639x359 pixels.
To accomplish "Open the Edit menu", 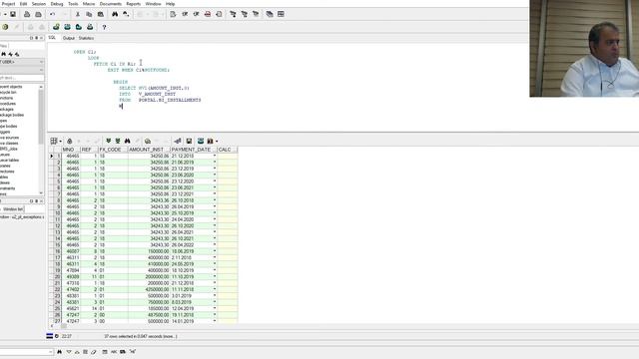I will pyautogui.click(x=23, y=4).
